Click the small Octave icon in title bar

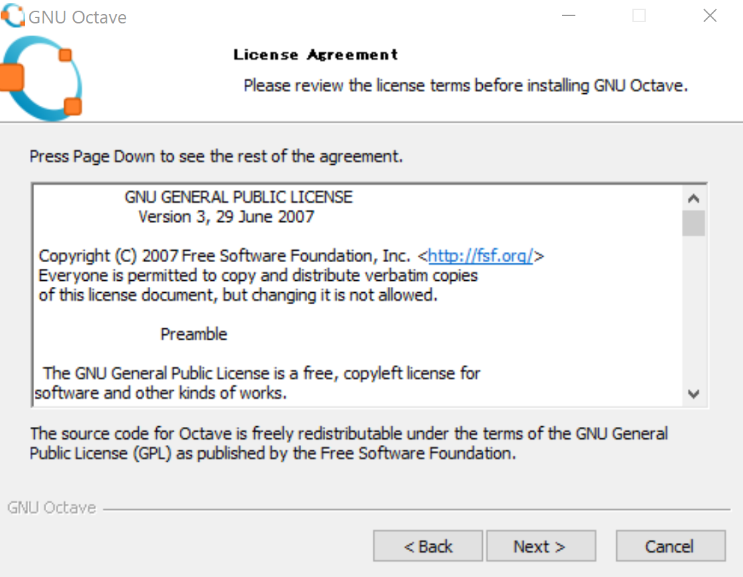[13, 15]
